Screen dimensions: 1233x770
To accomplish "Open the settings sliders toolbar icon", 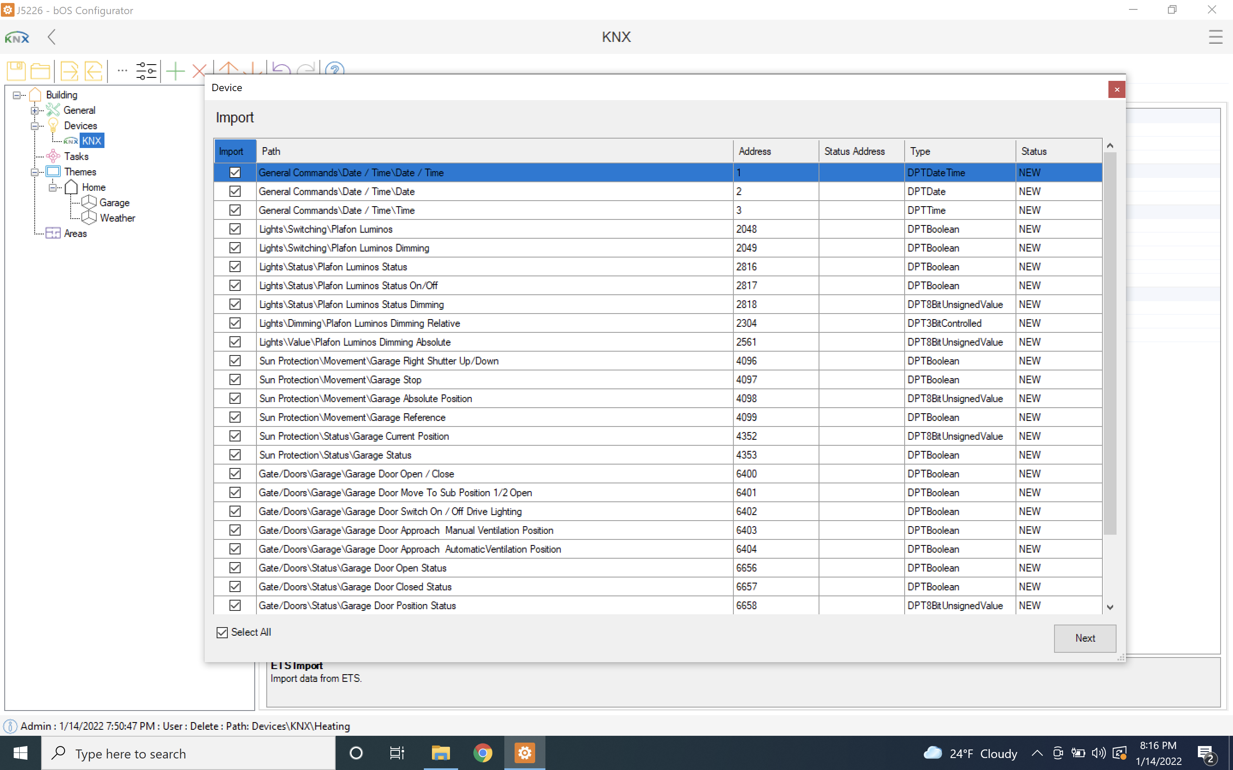I will tap(146, 71).
